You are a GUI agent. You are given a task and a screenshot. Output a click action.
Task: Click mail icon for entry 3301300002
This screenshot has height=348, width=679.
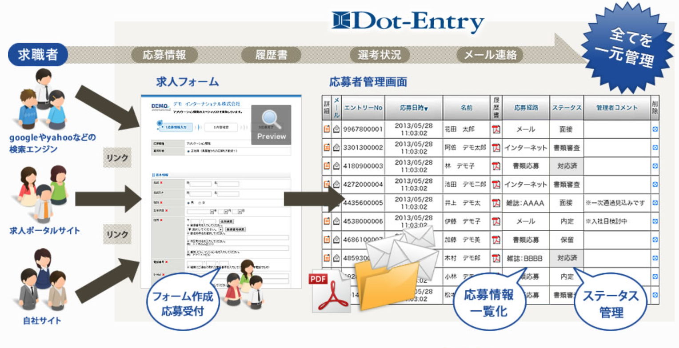pyautogui.click(x=336, y=148)
